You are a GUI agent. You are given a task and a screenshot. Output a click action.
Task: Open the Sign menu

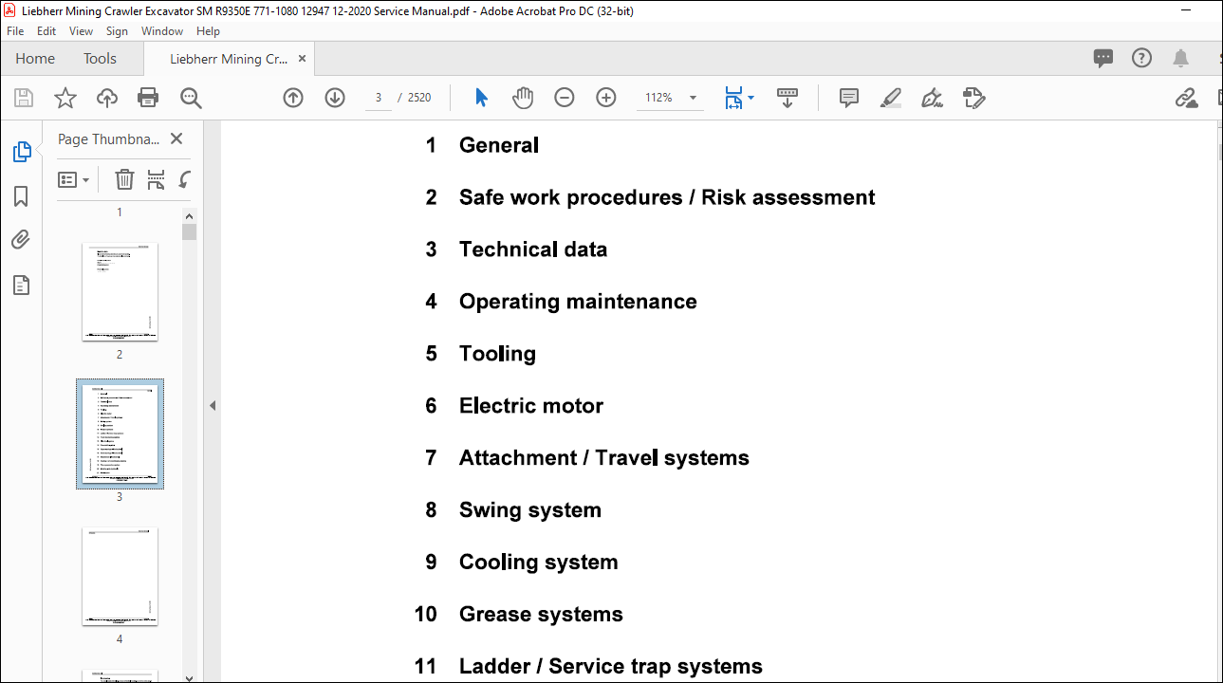(117, 31)
